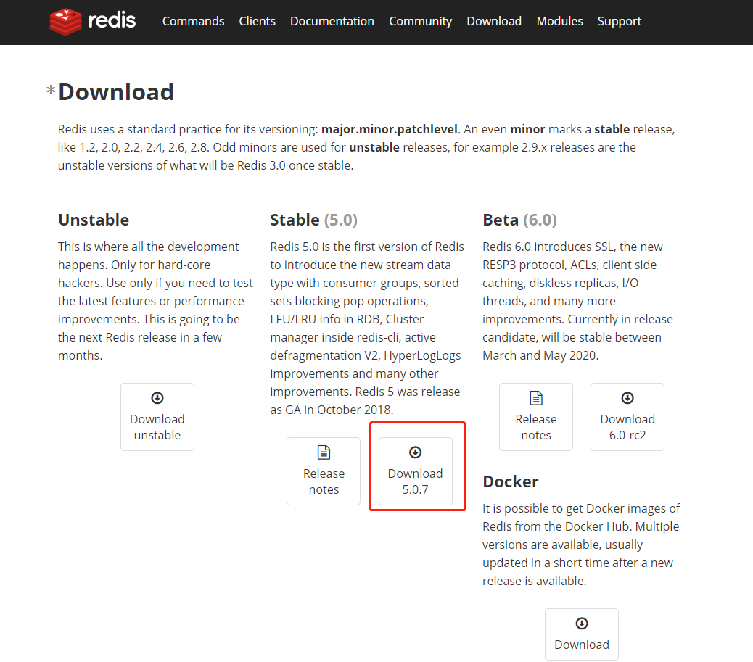
Task: Open the Support navigation entry
Action: click(620, 21)
